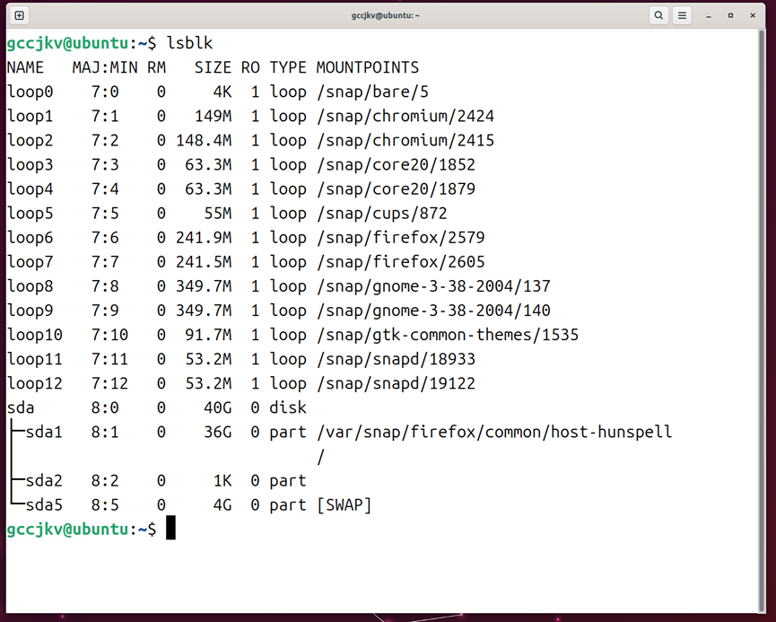Click the sda disk name
Viewport: 776px width, 622px height.
(21, 407)
